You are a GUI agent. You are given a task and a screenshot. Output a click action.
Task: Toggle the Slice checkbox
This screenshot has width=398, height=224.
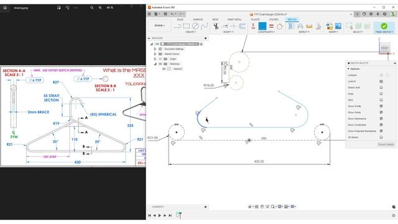coord(381,100)
